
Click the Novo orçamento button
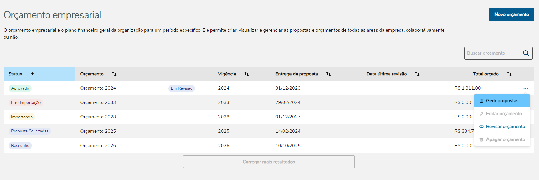tap(511, 14)
